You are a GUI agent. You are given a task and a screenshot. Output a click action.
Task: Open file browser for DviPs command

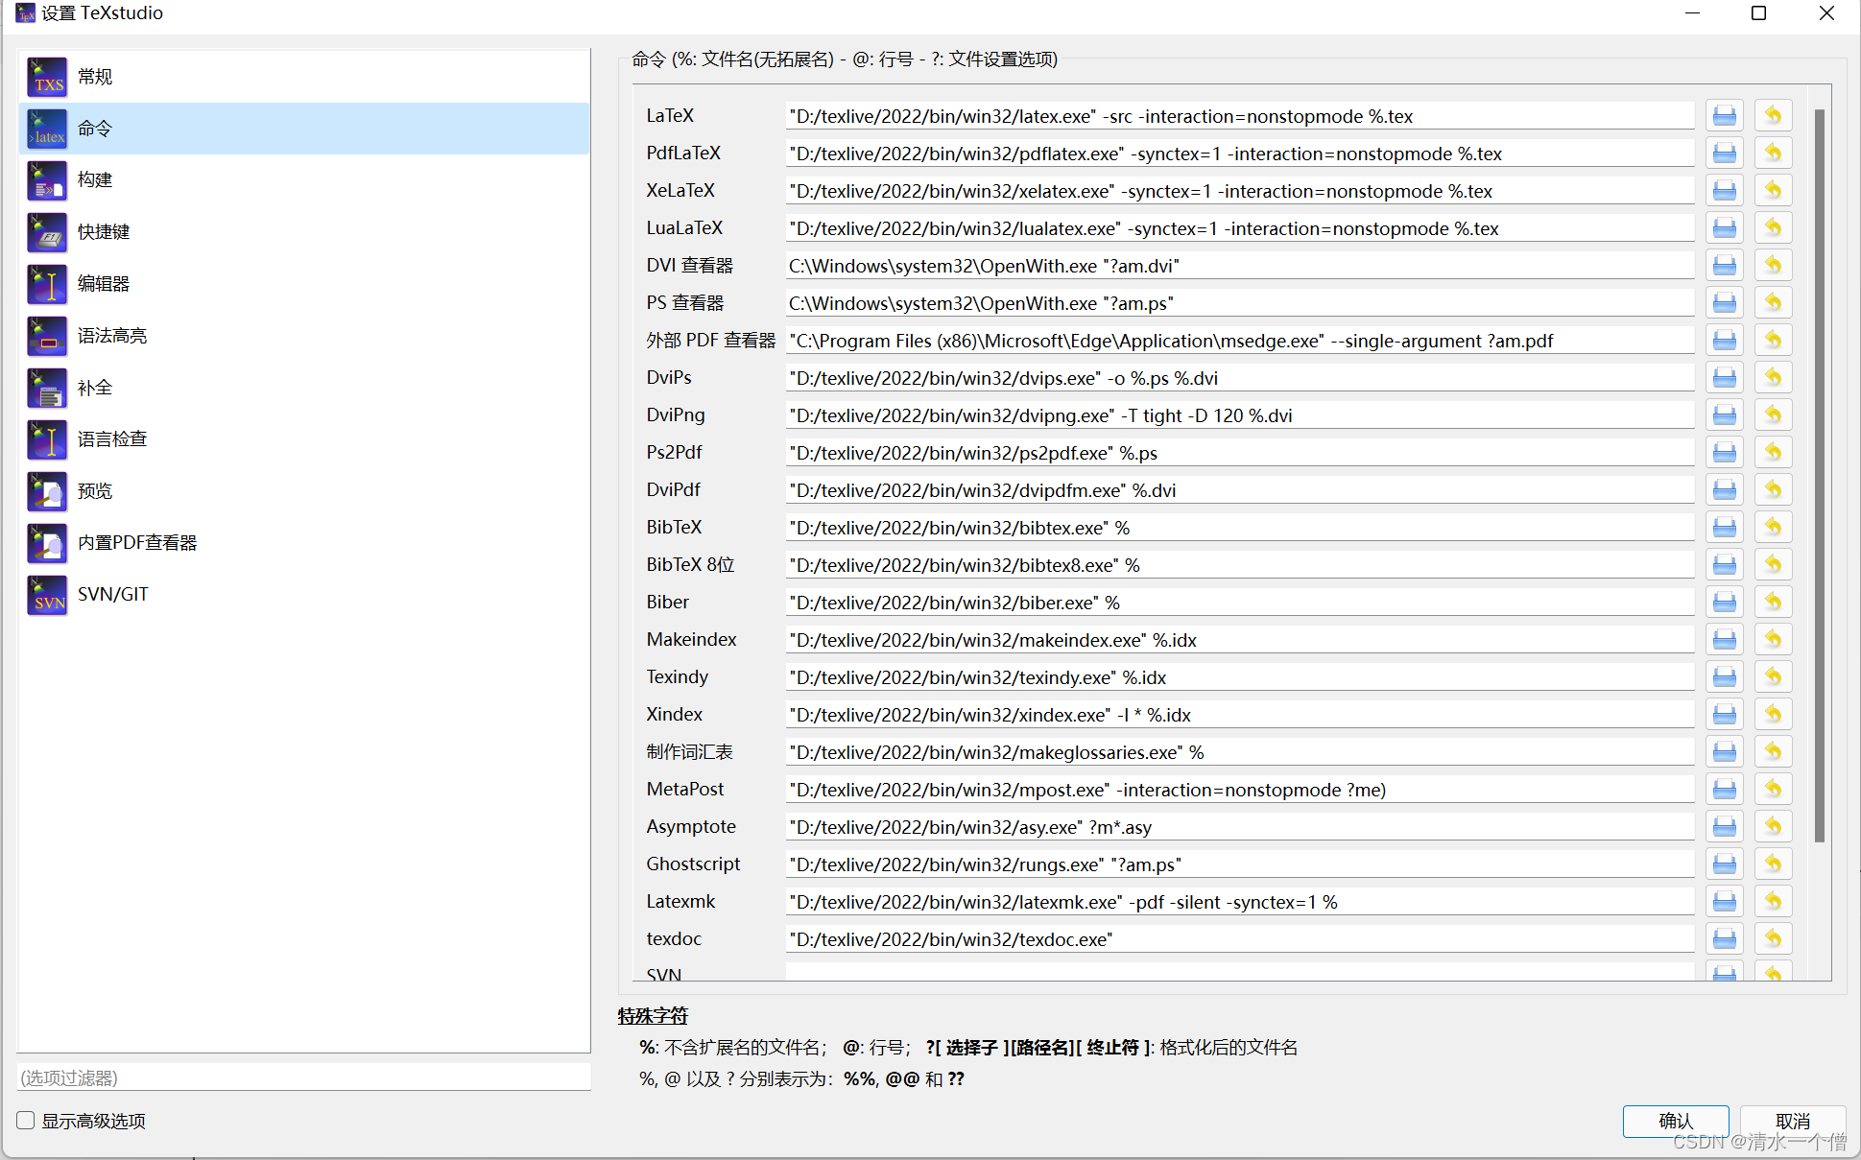[1724, 378]
